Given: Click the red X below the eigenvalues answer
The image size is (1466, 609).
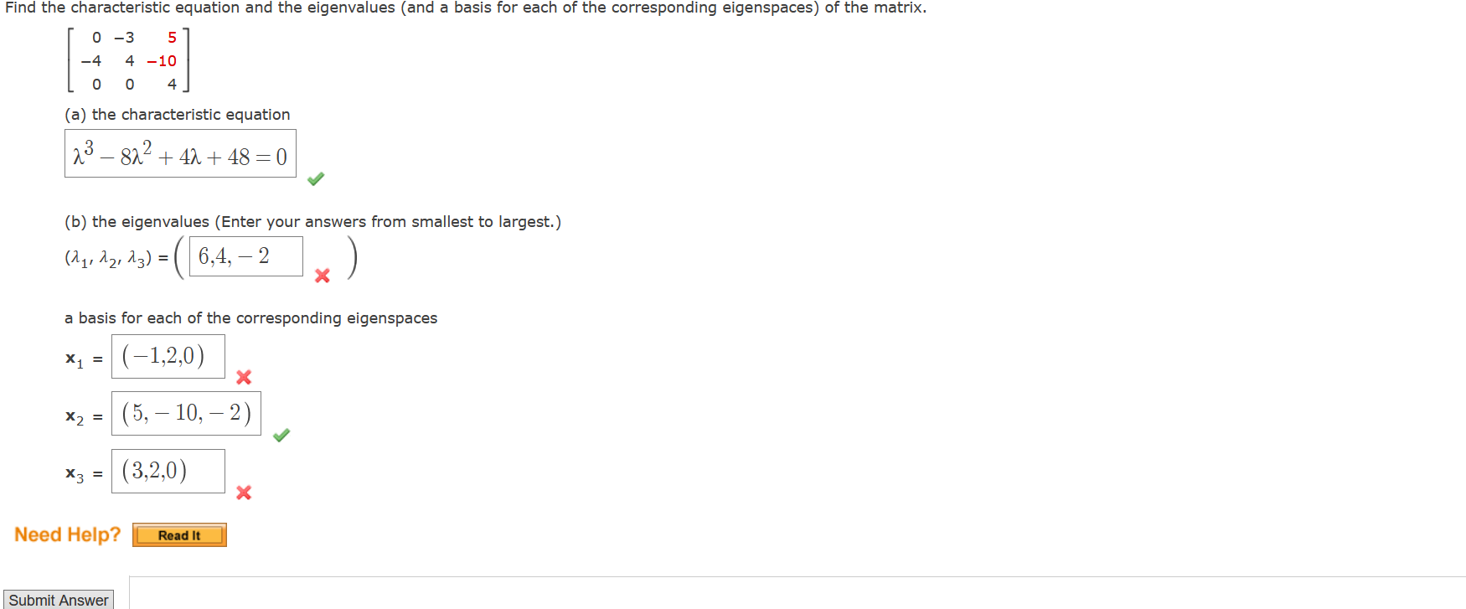Looking at the screenshot, I should (x=322, y=276).
